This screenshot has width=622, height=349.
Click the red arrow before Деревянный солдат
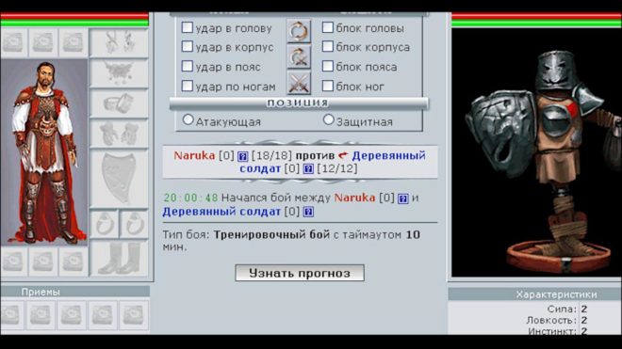pyautogui.click(x=343, y=155)
